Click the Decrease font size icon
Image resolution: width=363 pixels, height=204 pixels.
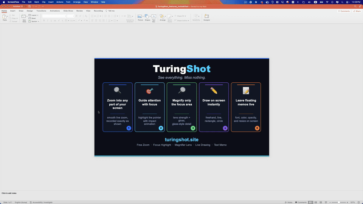click(80, 16)
